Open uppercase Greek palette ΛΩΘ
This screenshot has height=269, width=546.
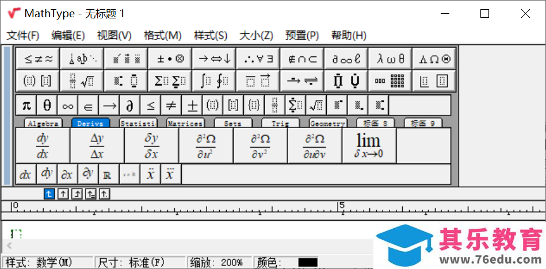pos(434,59)
